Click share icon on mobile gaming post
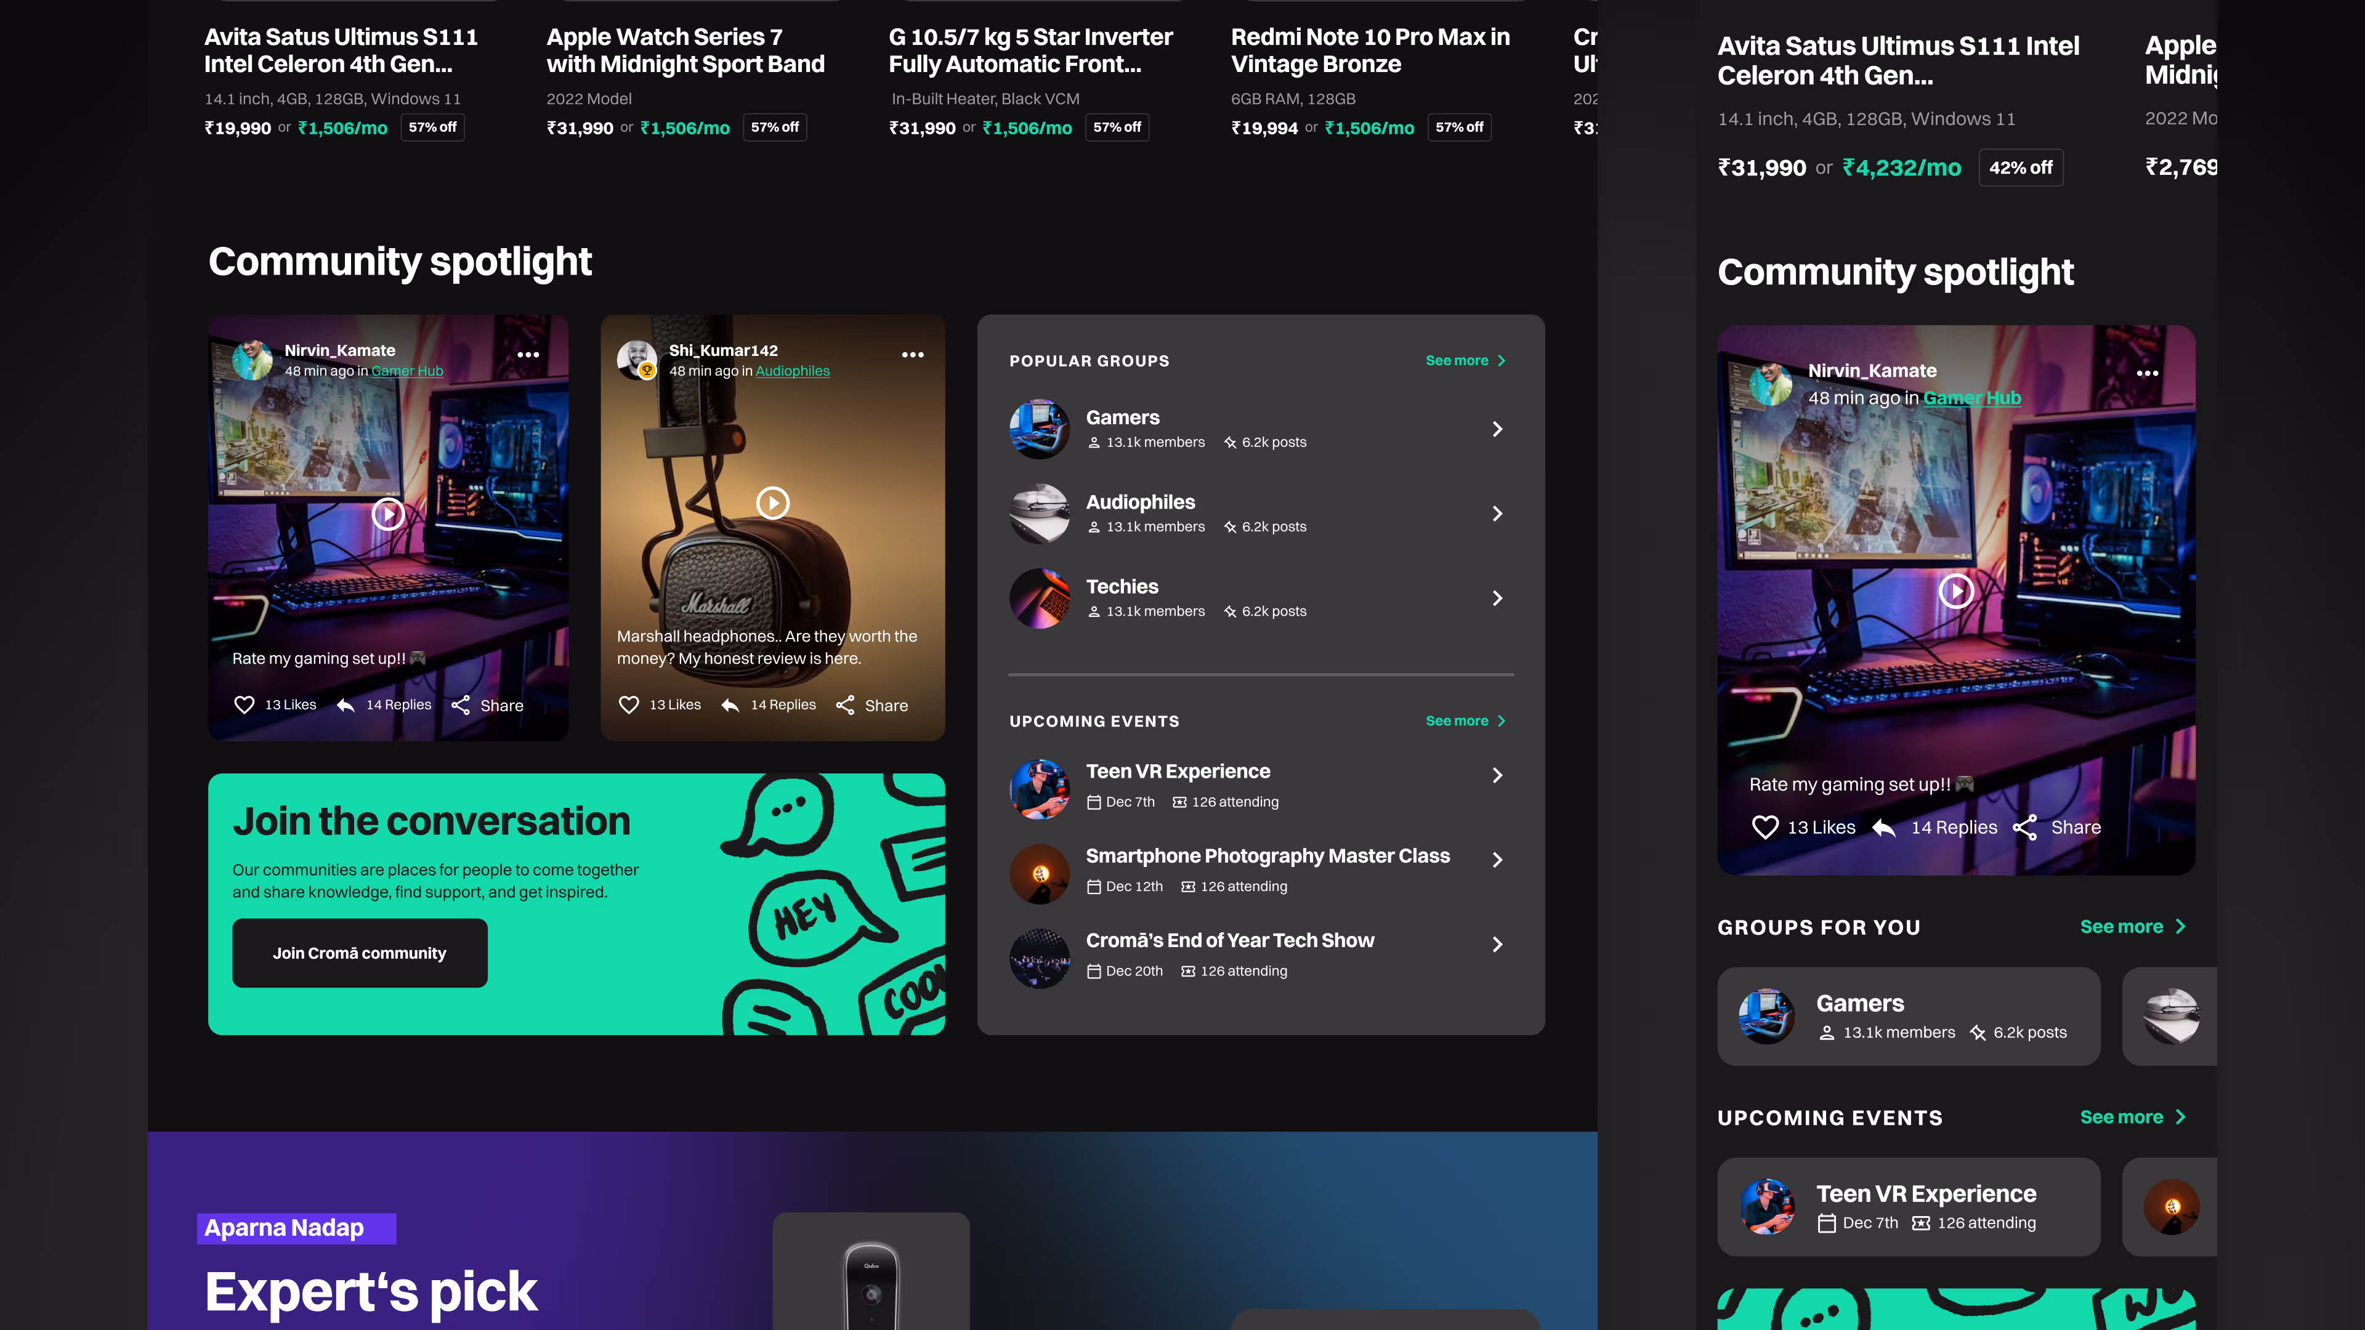 click(2025, 827)
